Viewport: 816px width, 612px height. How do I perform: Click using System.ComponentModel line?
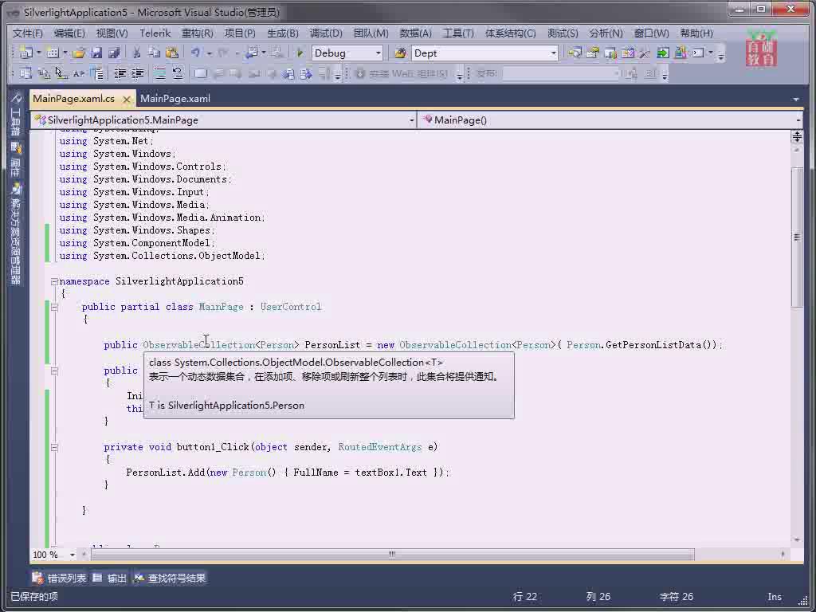click(137, 243)
